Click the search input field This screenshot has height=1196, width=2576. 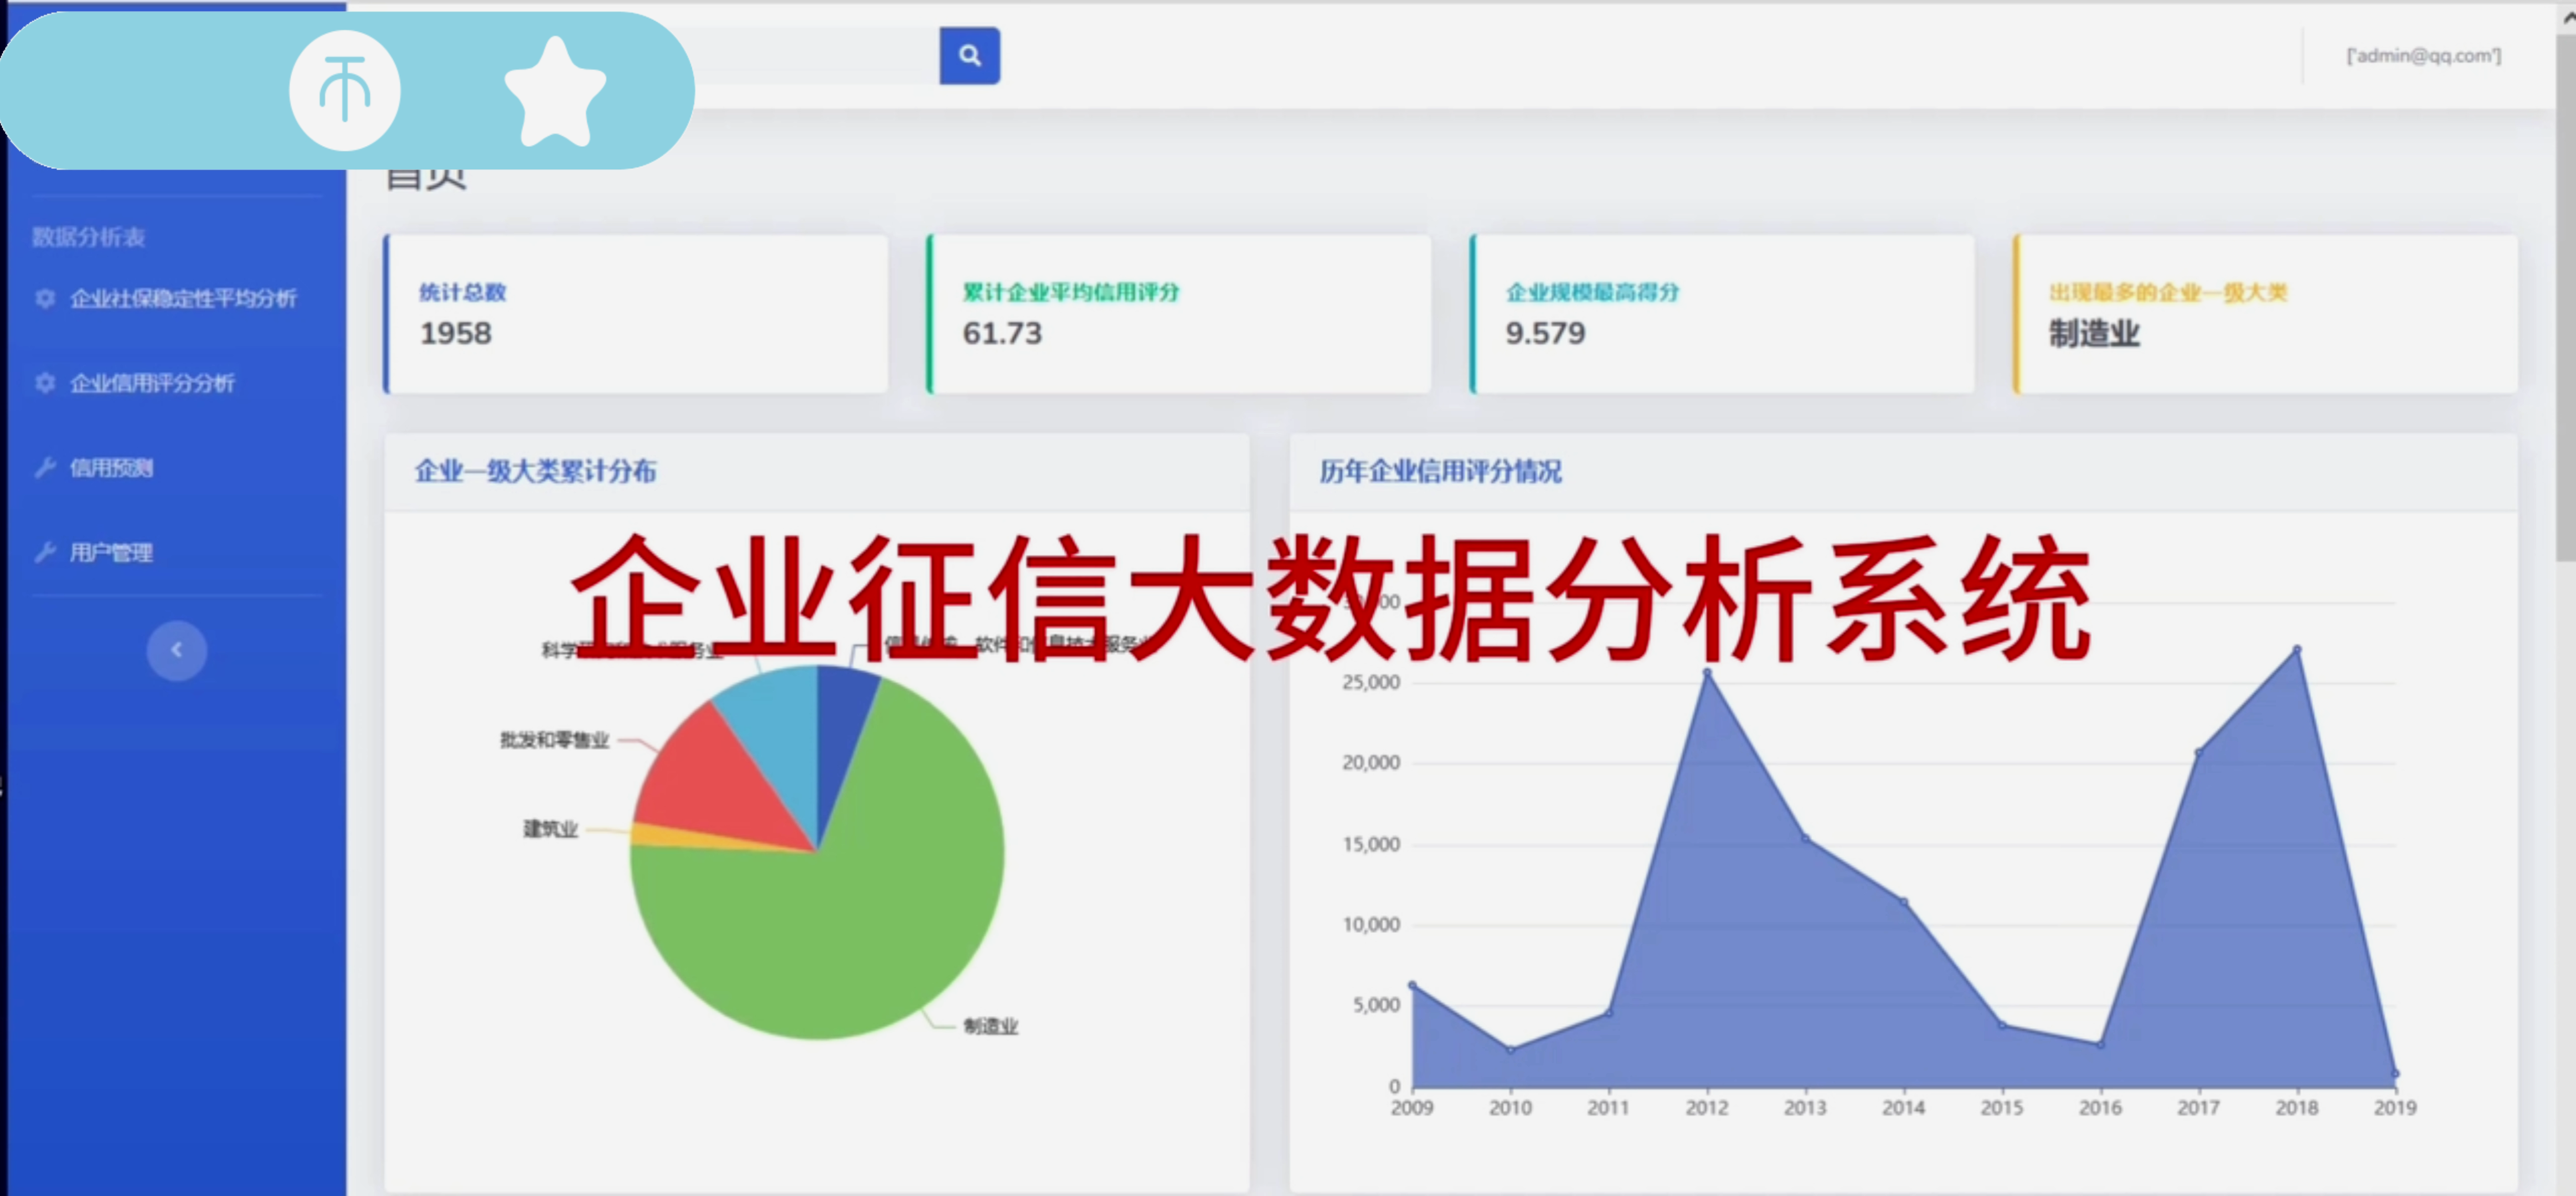pos(815,56)
